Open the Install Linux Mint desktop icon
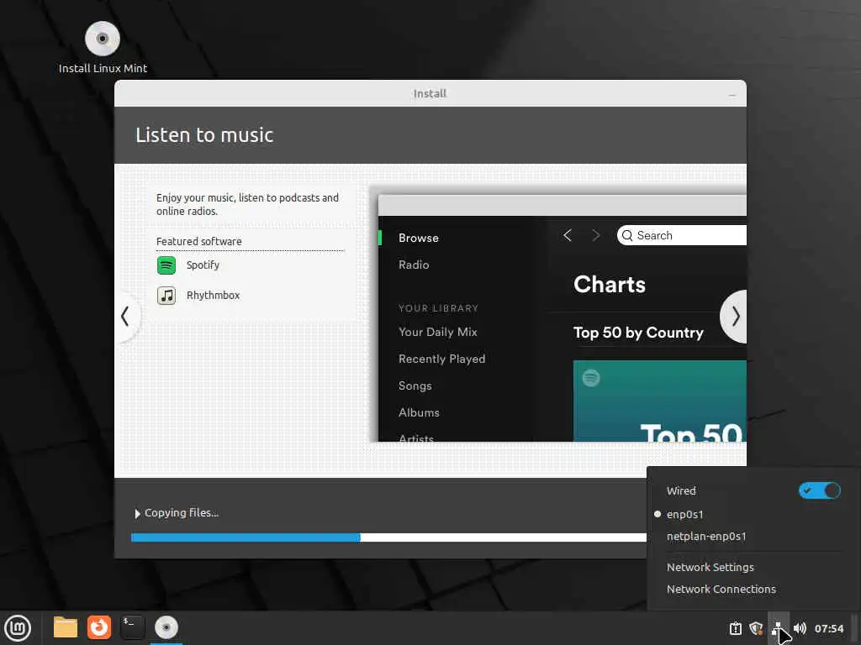Screen dimensions: 861x645 pyautogui.click(x=103, y=48)
